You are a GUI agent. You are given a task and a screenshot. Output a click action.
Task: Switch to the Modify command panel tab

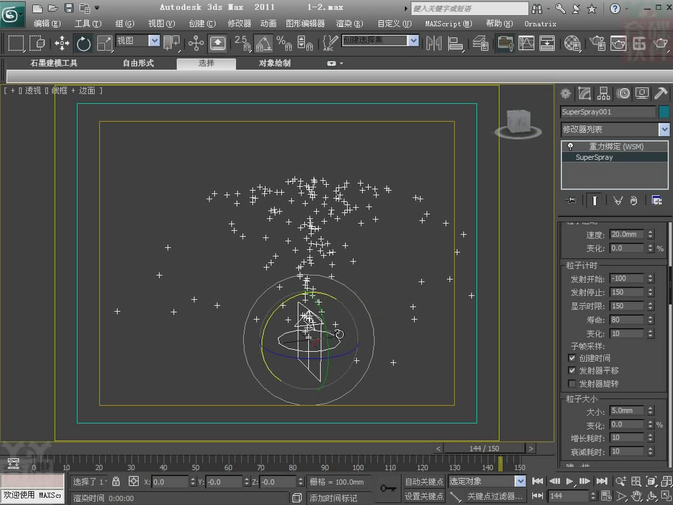(584, 93)
